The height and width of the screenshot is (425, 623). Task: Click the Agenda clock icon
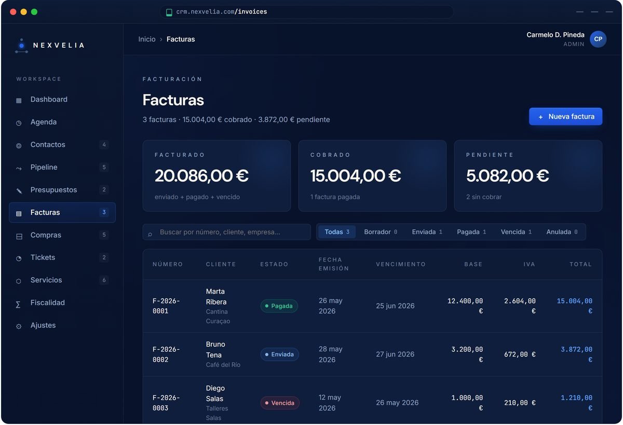19,123
